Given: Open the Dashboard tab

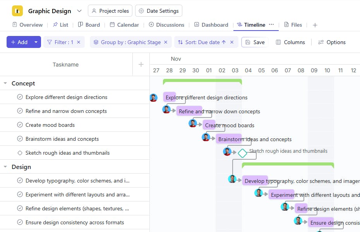Looking at the screenshot, I should coord(211,25).
